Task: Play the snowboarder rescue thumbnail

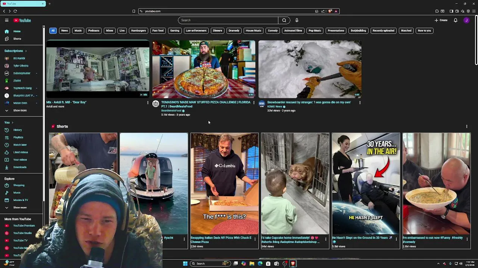Action: (x=310, y=69)
